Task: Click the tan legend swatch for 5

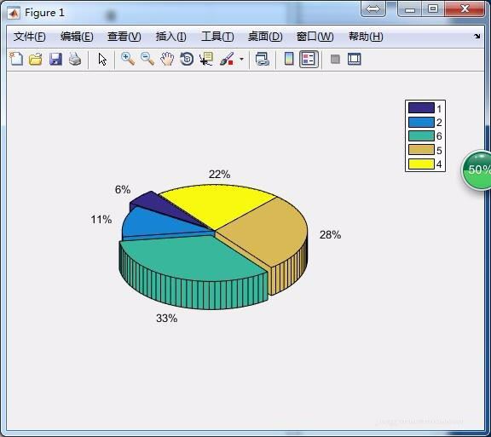Action: tap(421, 150)
